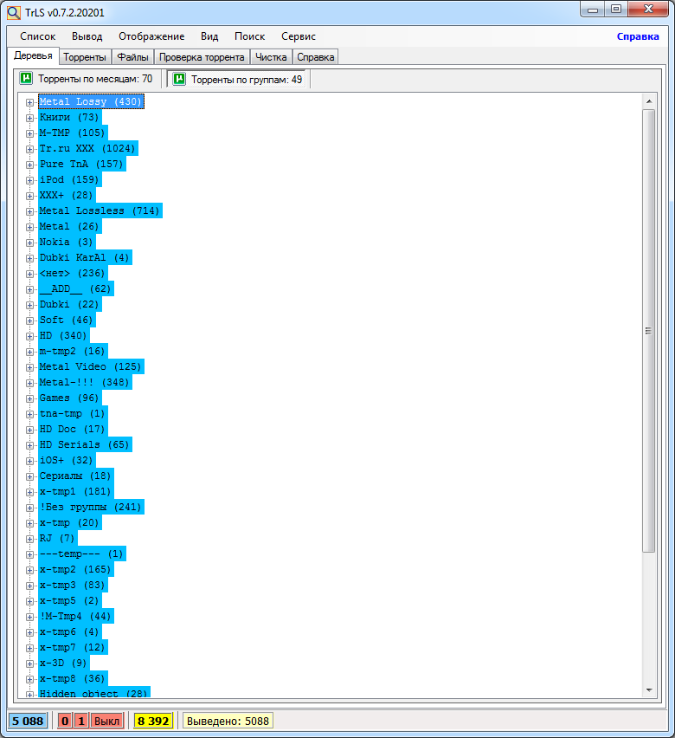Expand the M-TMP (105) node

pos(29,133)
